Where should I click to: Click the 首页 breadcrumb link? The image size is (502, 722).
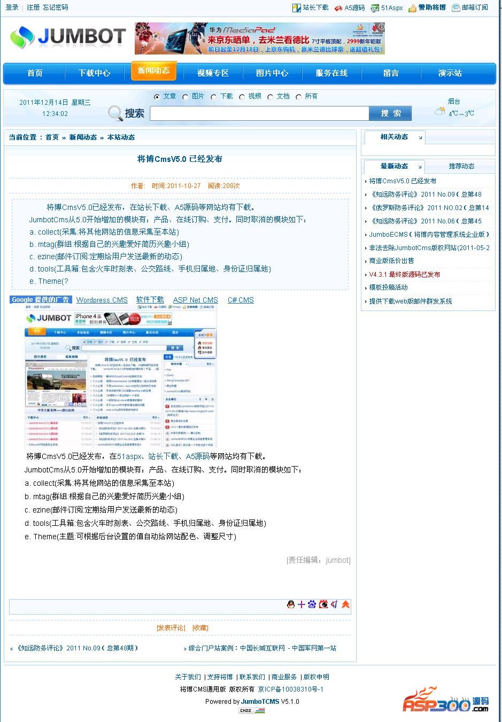click(x=52, y=137)
